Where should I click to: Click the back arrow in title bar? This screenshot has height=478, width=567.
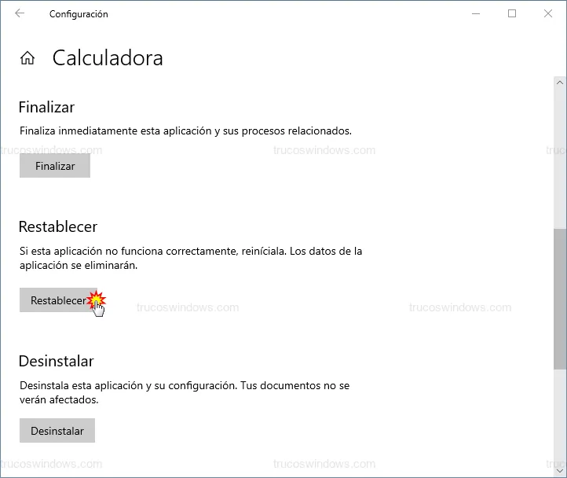(20, 13)
